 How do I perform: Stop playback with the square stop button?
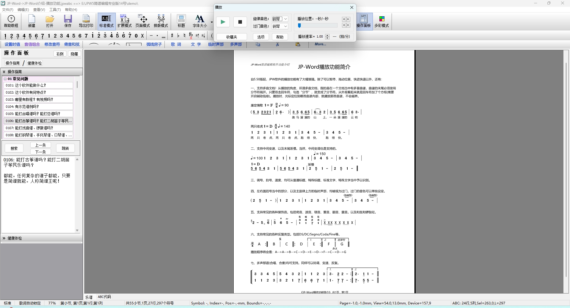click(240, 22)
